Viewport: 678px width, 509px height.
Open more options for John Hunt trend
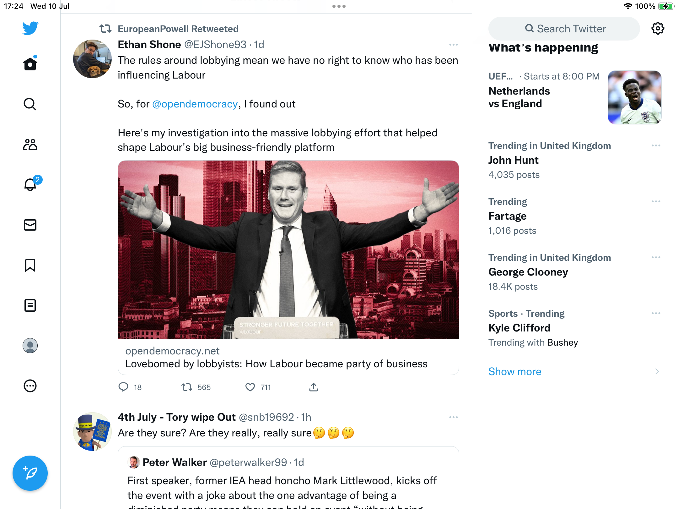(656, 145)
